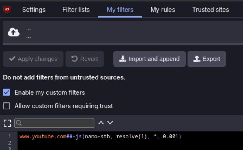Click the uBlock Origin shield logo
243x150 pixels.
[7, 10]
